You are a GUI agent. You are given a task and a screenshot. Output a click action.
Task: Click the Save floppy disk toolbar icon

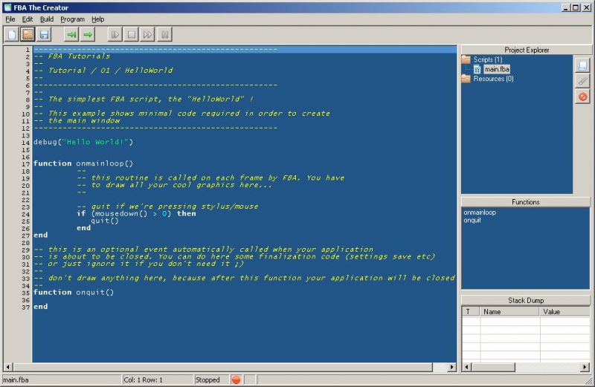(44, 34)
